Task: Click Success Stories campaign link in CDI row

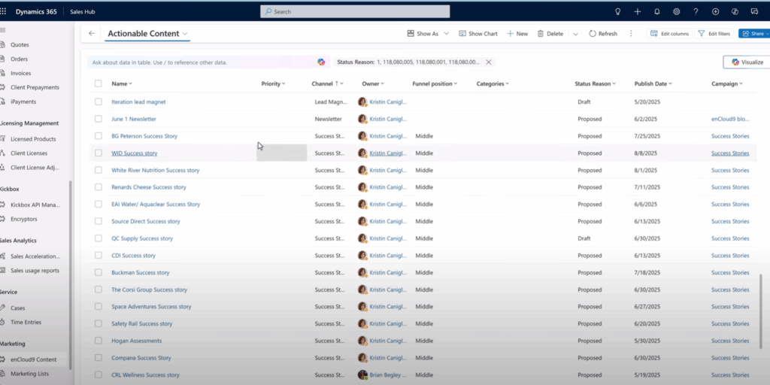Action: click(730, 256)
